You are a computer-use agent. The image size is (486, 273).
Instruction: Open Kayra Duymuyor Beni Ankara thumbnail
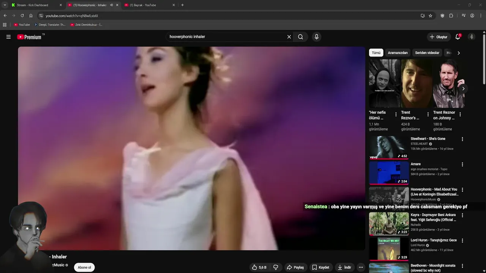tap(389, 223)
